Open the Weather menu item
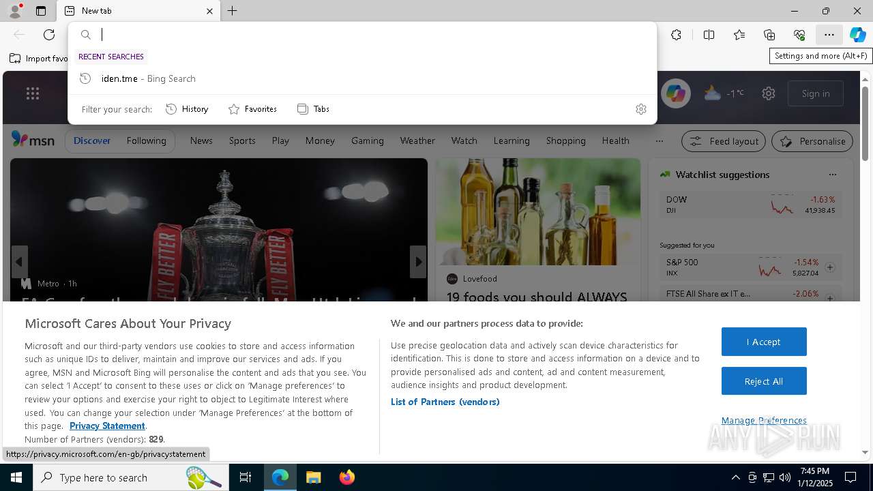Image resolution: width=873 pixels, height=491 pixels. [417, 140]
